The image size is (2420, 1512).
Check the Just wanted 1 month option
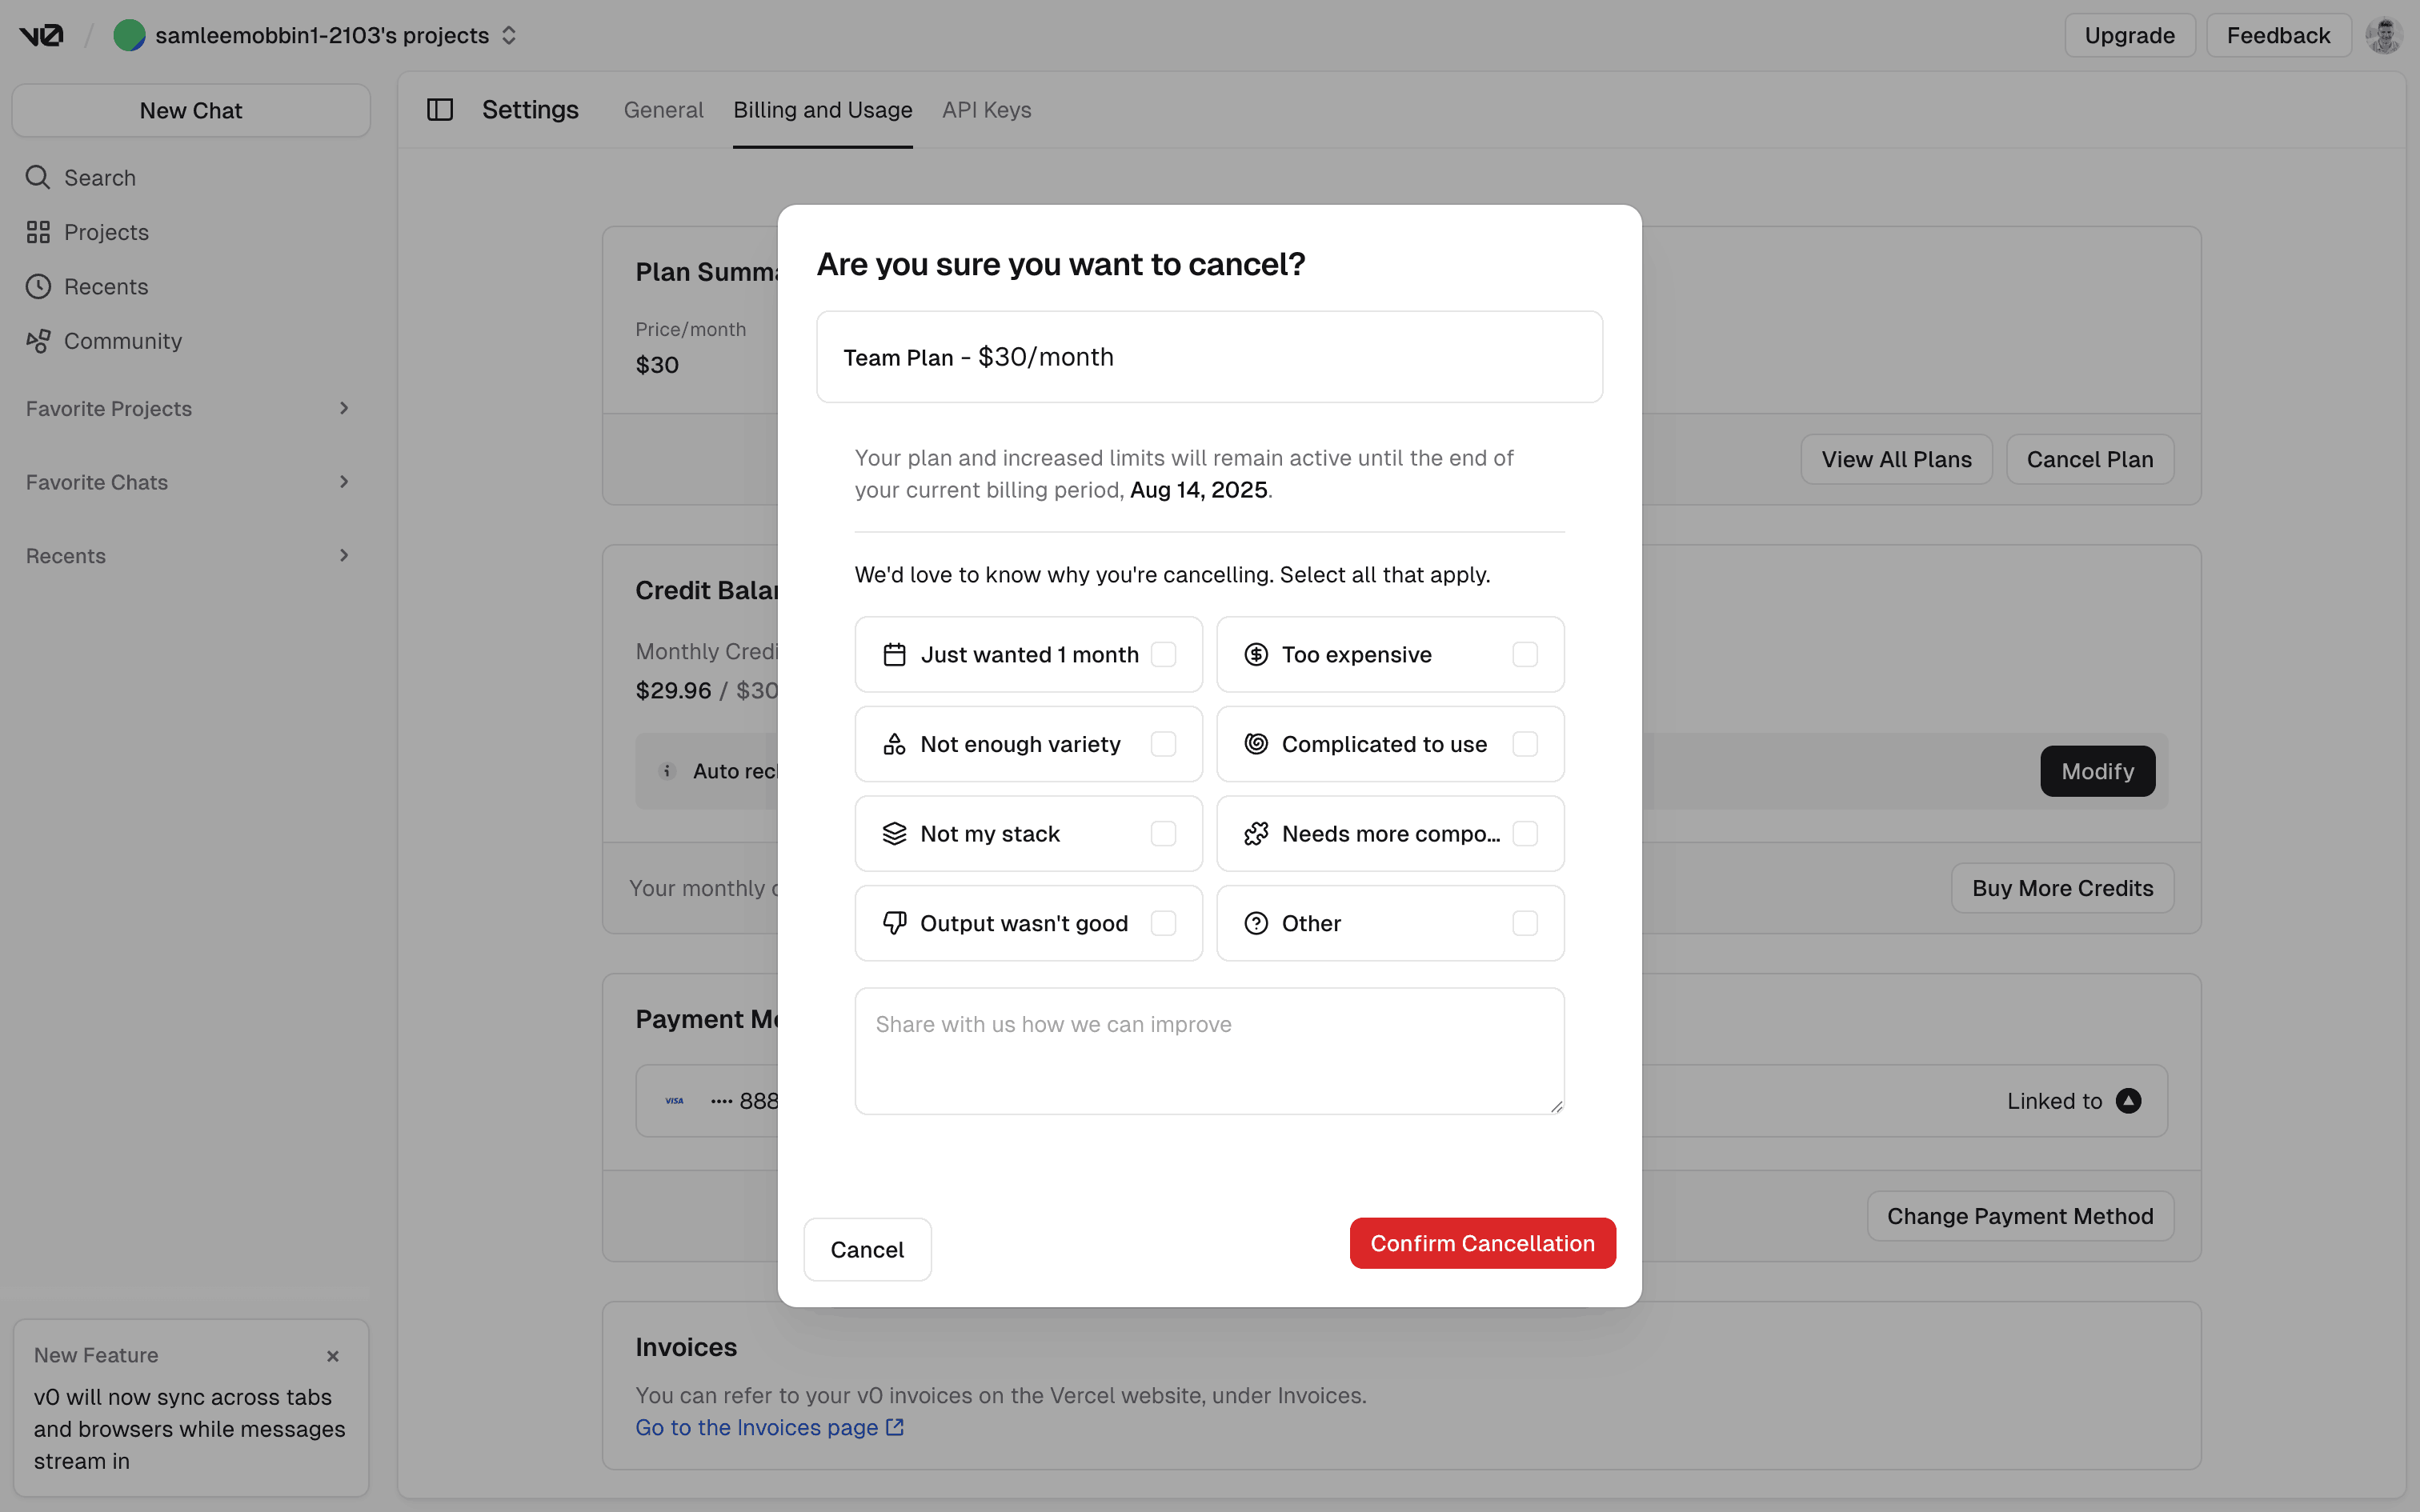click(x=1163, y=654)
